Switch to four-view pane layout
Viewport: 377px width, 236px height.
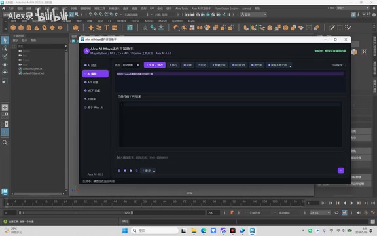point(5,115)
